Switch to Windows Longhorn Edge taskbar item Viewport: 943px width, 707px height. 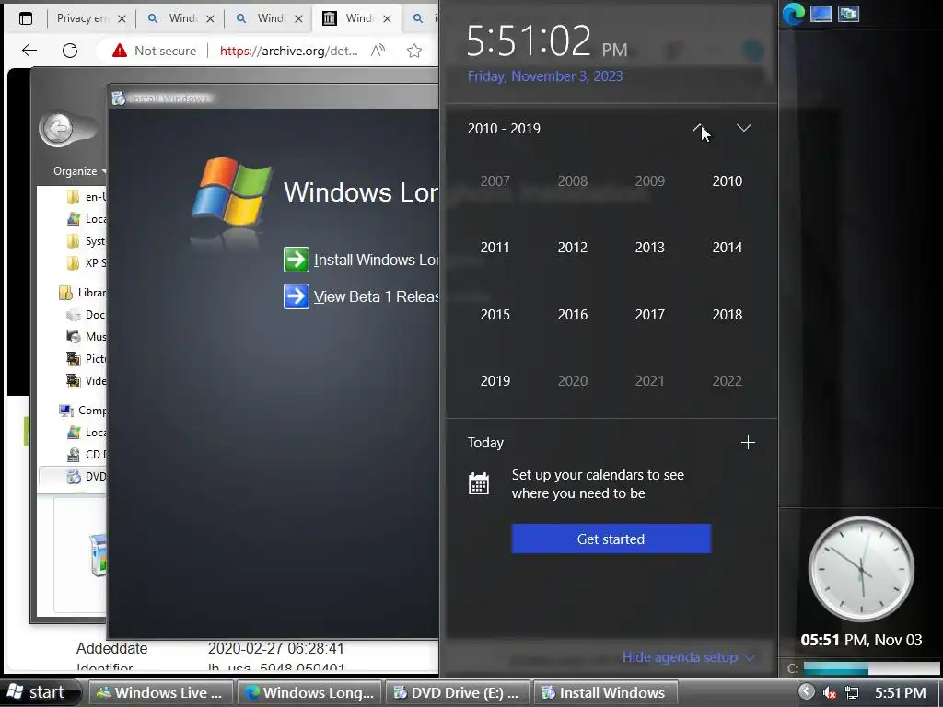pos(310,692)
